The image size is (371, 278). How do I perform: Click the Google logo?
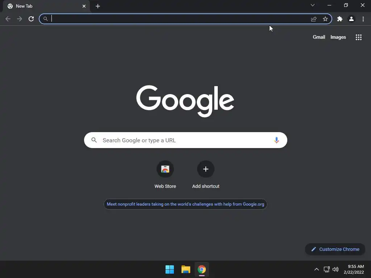tap(185, 101)
